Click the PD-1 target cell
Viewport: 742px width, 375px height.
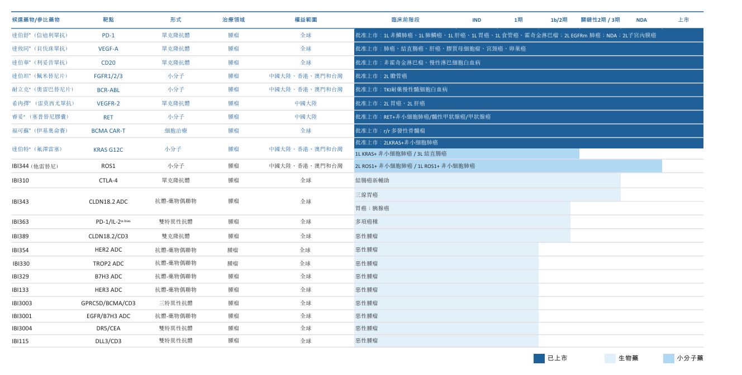[108, 35]
